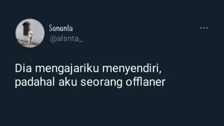
Task: Click the rightmost dot of the options icon
Action: click(207, 28)
